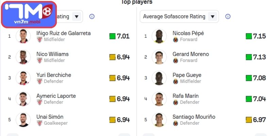Click Athletic Club crest under Nico Williams
The height and width of the screenshot is (136, 272).
(x=39, y=61)
